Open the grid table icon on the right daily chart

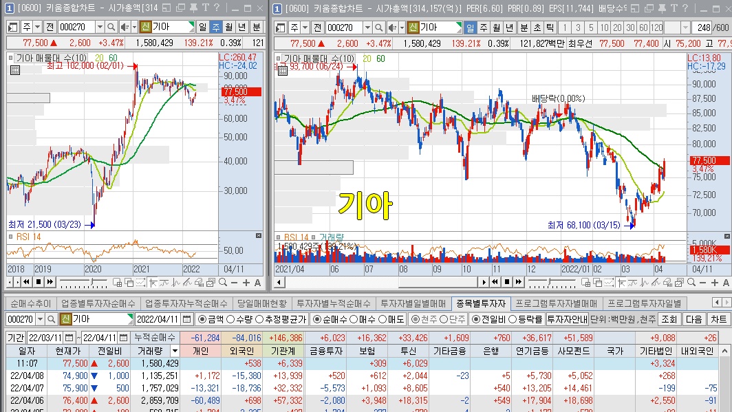coord(283,71)
